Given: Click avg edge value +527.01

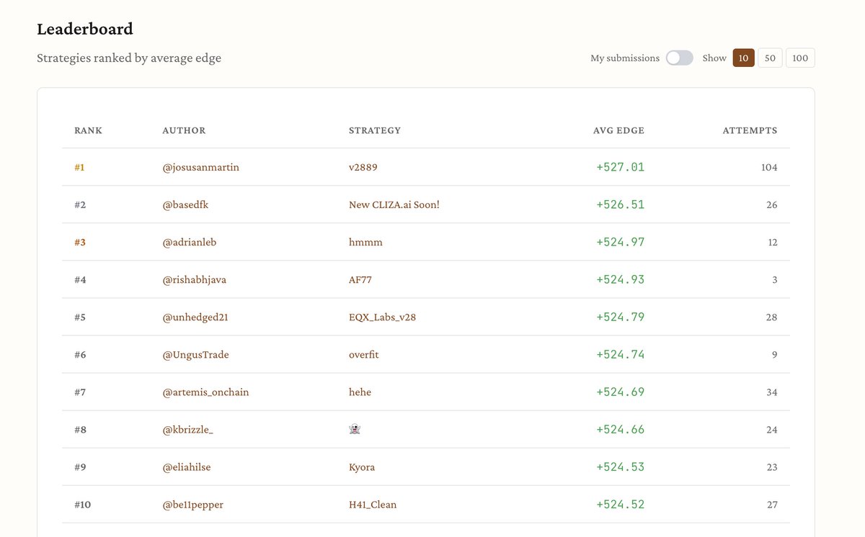Looking at the screenshot, I should point(621,167).
